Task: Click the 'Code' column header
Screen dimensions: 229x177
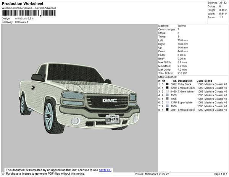Action: tap(200, 81)
